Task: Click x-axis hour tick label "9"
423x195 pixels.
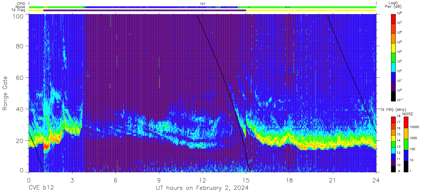Action: coord(159,180)
